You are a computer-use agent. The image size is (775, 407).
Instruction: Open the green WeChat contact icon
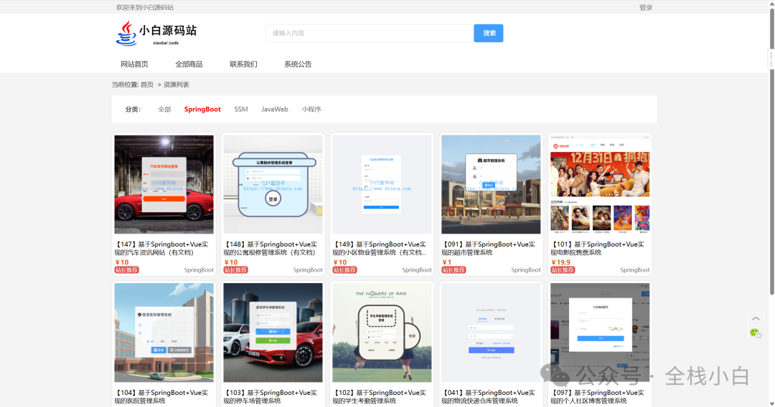click(755, 333)
